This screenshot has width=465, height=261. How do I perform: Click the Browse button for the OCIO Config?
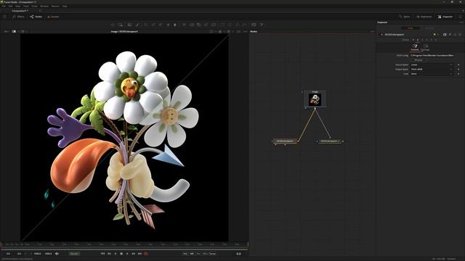pos(418,60)
